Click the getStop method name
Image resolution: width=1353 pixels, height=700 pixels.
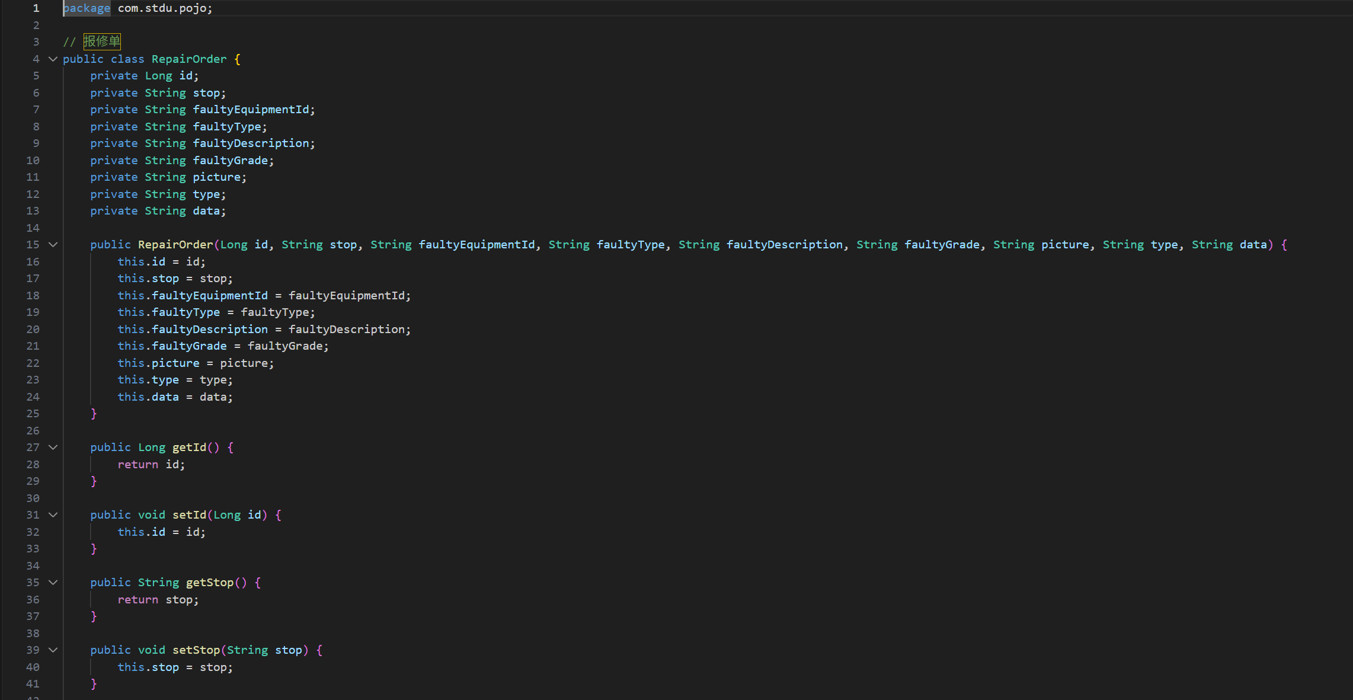click(210, 583)
